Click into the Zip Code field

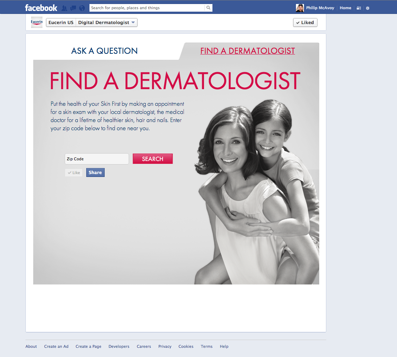97,159
